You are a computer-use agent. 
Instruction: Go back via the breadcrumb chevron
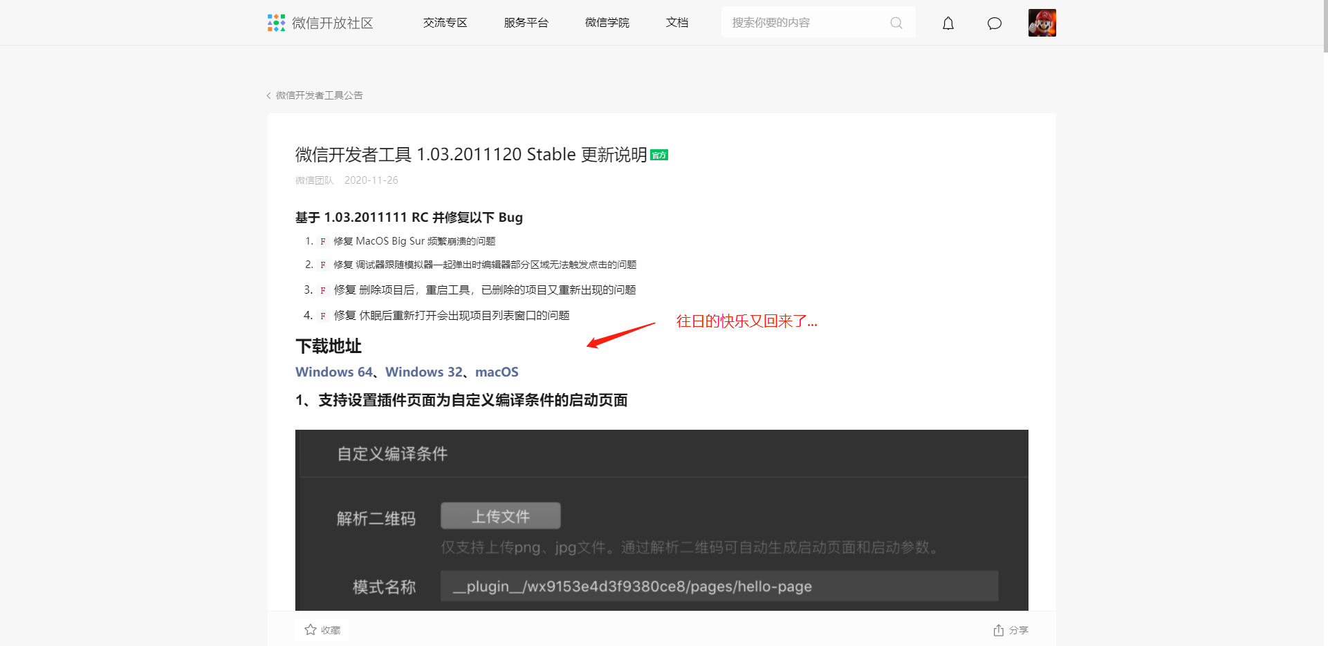[268, 95]
